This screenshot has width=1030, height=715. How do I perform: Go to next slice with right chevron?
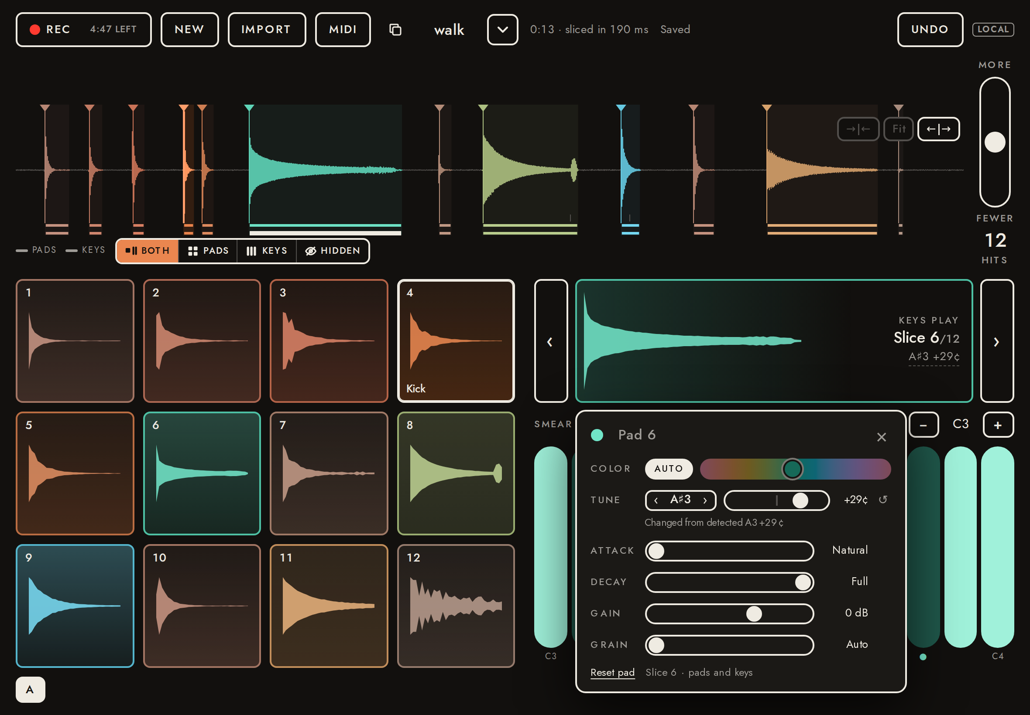[x=997, y=341]
